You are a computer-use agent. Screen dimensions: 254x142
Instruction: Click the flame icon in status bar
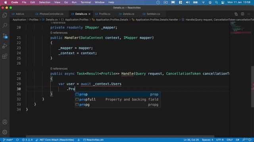coord(79,140)
